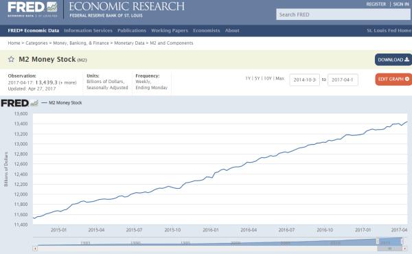Open the SIGN IN link
412x254 pixels.
pyautogui.click(x=401, y=4)
